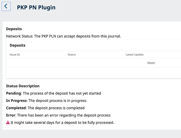Click the red warning triangle icon

[8, 122]
